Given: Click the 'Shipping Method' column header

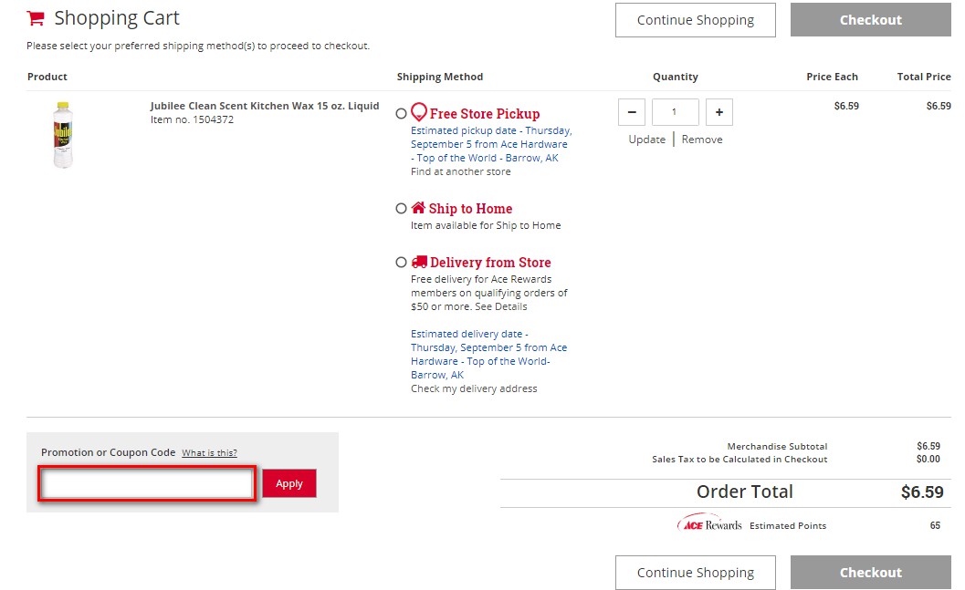Looking at the screenshot, I should coord(440,77).
